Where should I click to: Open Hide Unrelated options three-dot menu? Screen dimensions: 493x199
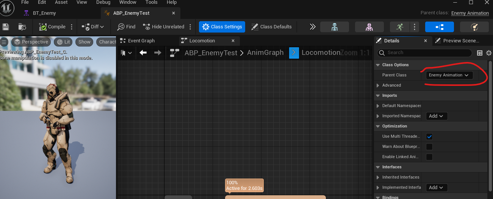(190, 27)
